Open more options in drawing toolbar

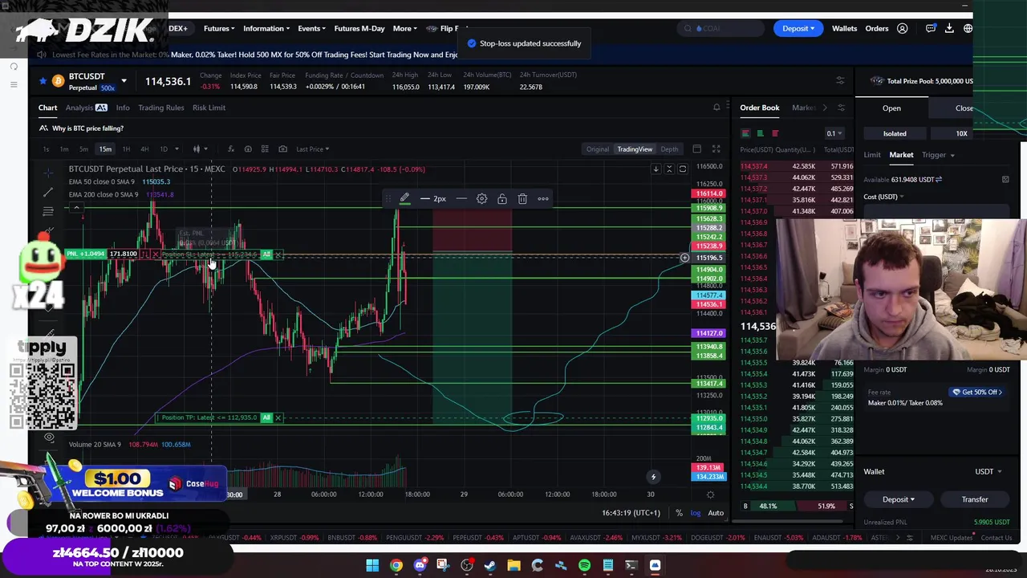[543, 198]
